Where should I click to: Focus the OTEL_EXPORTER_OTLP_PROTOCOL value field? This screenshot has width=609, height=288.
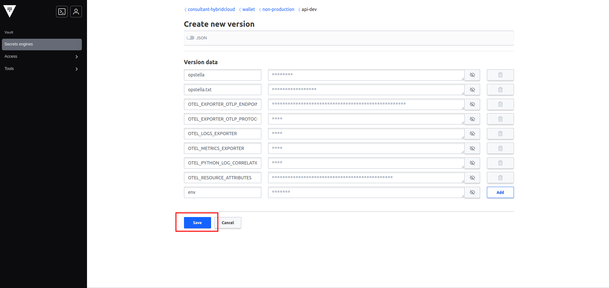(x=366, y=119)
